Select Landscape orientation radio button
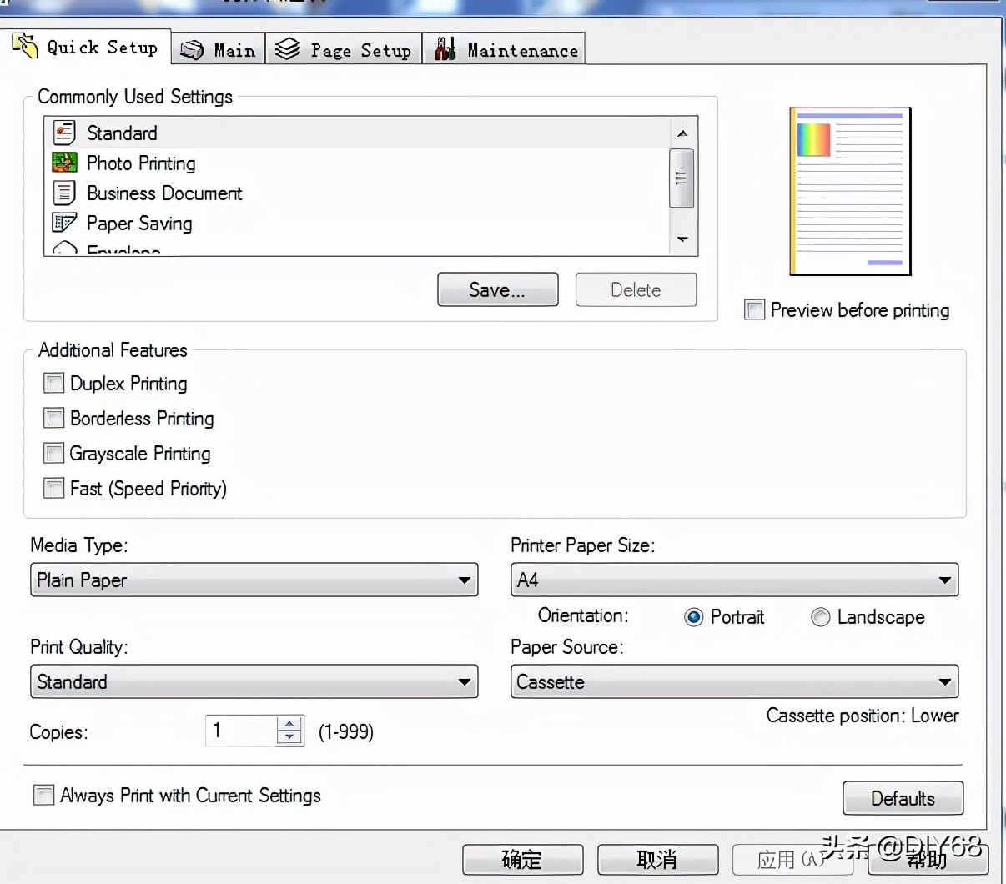This screenshot has height=884, width=1006. pos(821,617)
